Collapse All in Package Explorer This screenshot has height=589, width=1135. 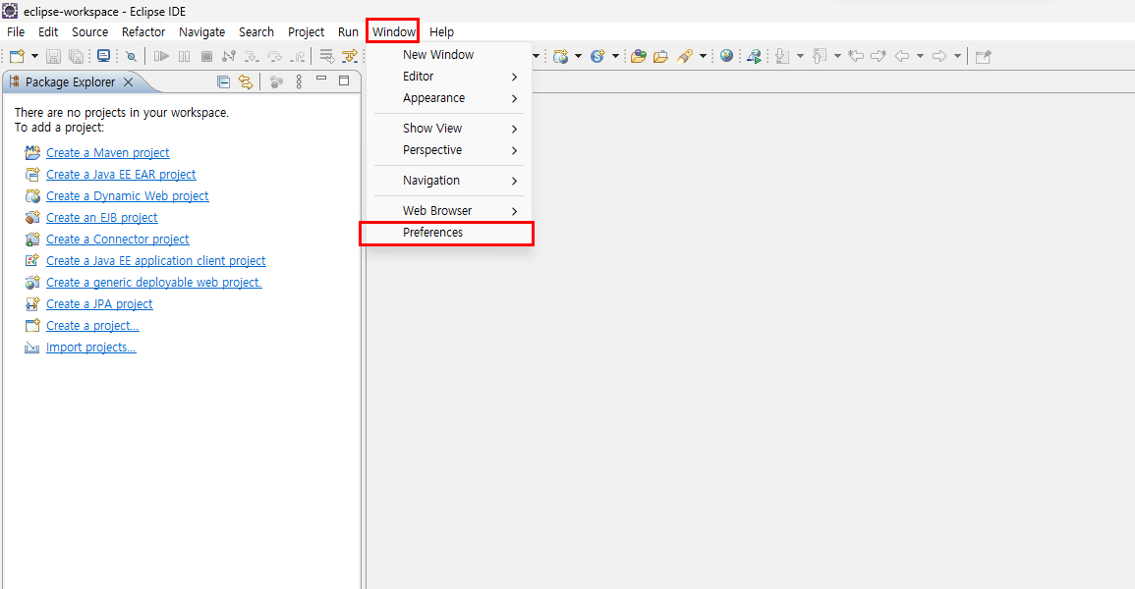(x=224, y=81)
